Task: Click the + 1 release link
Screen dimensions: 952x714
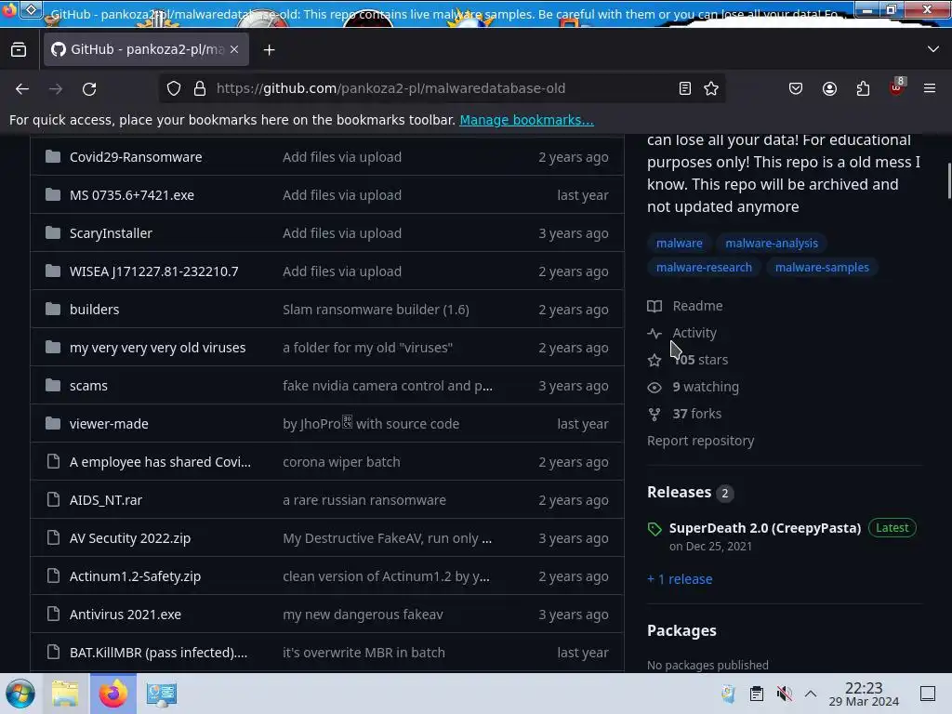Action: click(x=680, y=579)
